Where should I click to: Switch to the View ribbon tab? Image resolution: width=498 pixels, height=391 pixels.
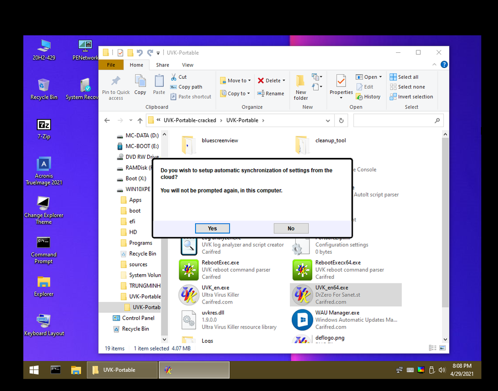coord(187,65)
